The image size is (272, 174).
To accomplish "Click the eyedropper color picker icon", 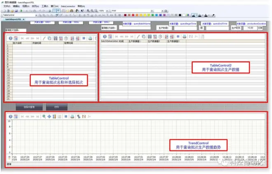I will pyautogui.click(x=213, y=15).
